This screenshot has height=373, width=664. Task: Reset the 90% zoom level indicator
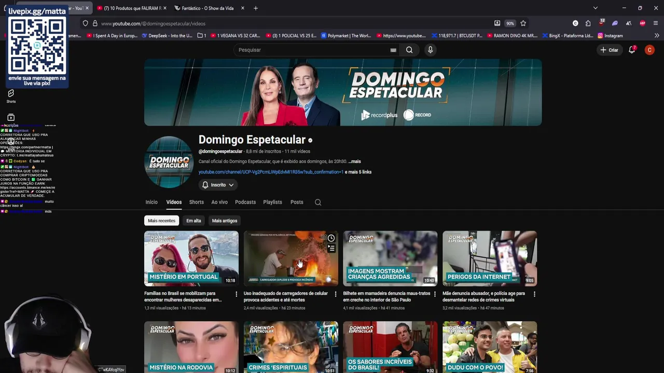pyautogui.click(x=510, y=23)
